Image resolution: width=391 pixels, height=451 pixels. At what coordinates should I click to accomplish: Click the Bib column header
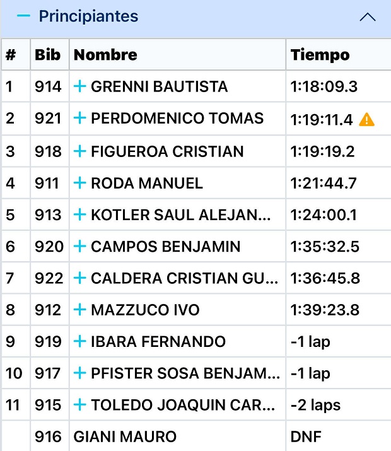(x=48, y=55)
